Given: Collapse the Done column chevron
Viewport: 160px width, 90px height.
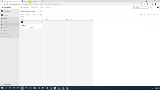Looking at the screenshot, I should click(91, 19).
